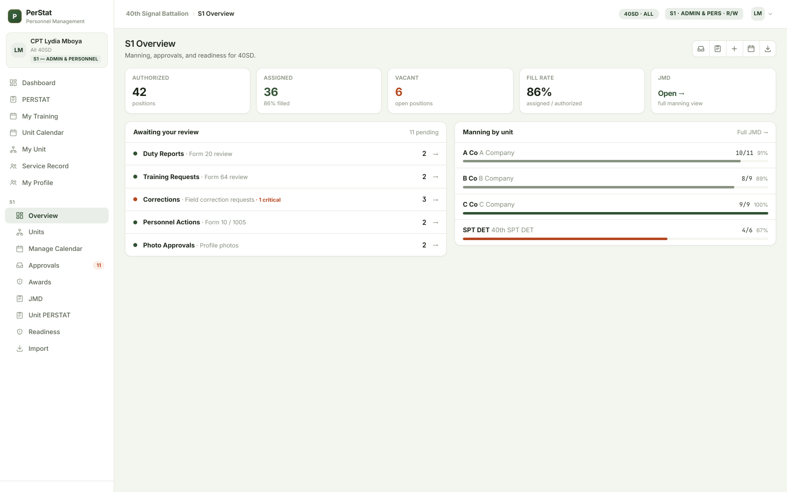787x492 pixels.
Task: Click the Awards shield icon
Action: click(20, 282)
